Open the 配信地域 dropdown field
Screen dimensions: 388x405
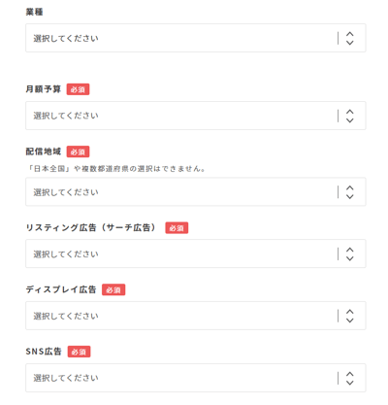pos(196,191)
